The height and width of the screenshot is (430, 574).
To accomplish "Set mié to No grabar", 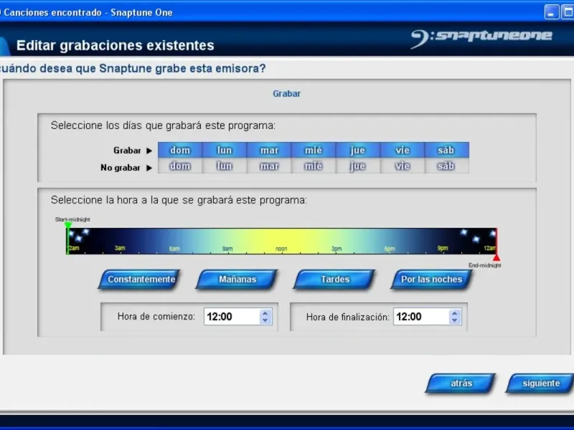I will point(314,166).
